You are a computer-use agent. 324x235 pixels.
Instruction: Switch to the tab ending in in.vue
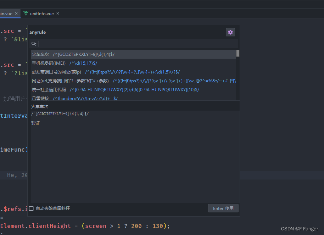10,13
